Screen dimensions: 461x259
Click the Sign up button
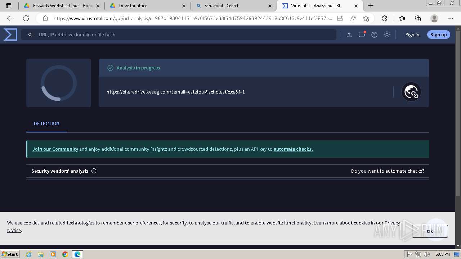438,35
